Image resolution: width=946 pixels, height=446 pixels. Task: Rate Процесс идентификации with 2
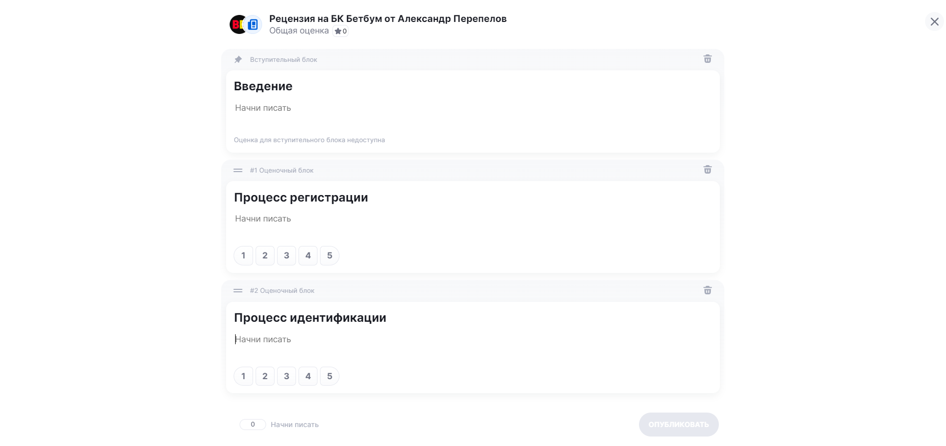click(265, 376)
